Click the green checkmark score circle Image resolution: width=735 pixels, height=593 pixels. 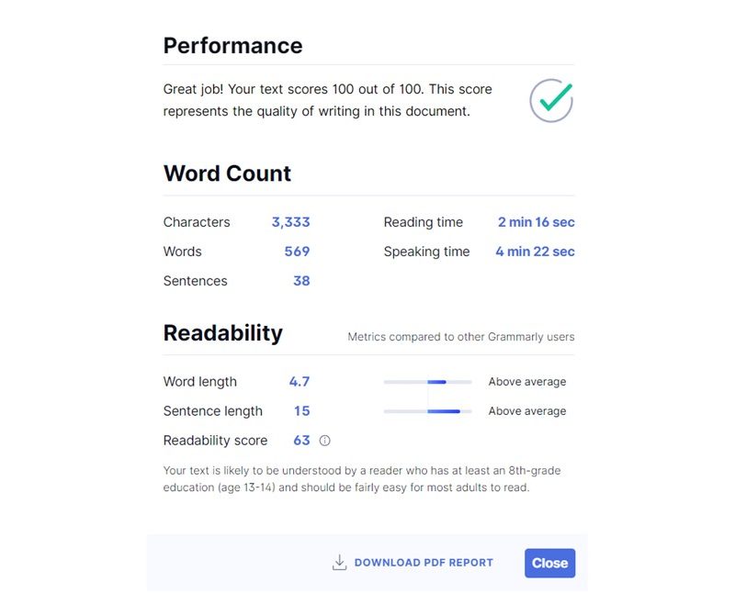[551, 100]
